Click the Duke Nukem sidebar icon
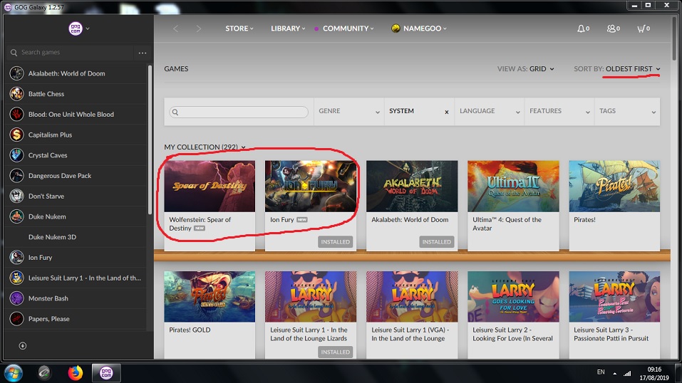The height and width of the screenshot is (383, 682). [x=16, y=216]
